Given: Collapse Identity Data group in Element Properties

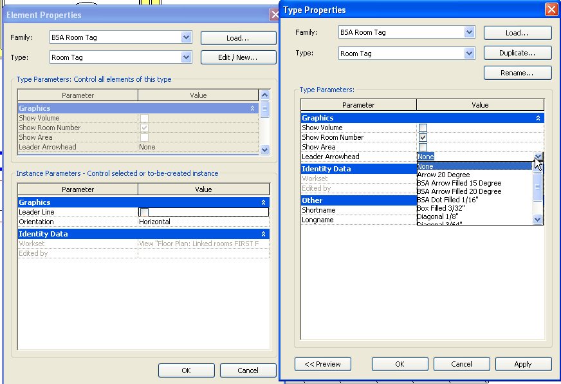Looking at the screenshot, I should point(263,234).
